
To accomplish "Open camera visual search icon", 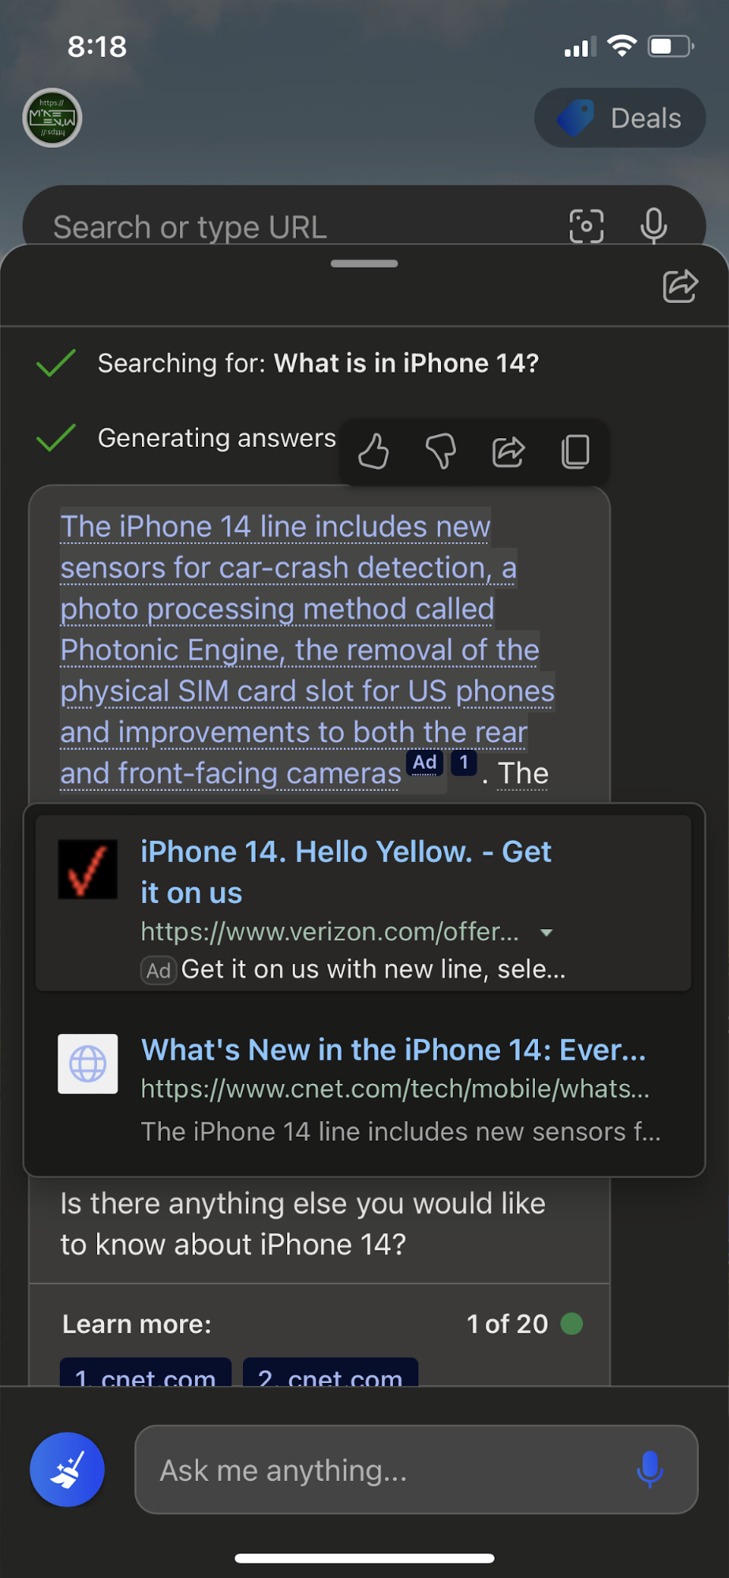I will [x=586, y=227].
